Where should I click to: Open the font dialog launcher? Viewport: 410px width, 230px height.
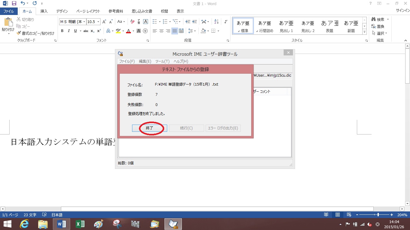point(148,40)
